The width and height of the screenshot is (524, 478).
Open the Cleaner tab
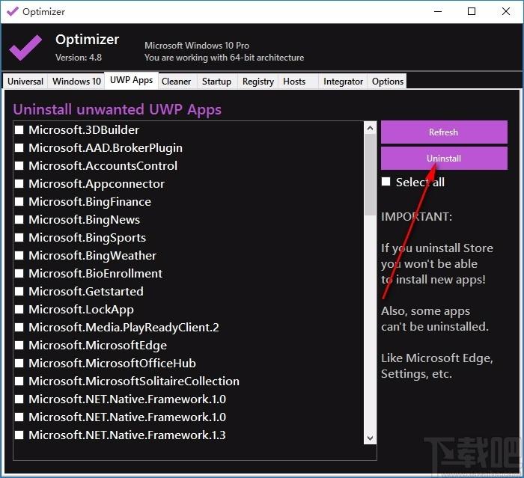[176, 82]
